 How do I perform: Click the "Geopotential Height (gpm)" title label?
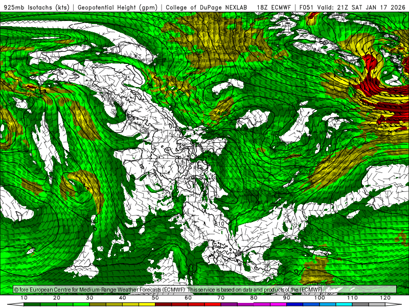118,7
